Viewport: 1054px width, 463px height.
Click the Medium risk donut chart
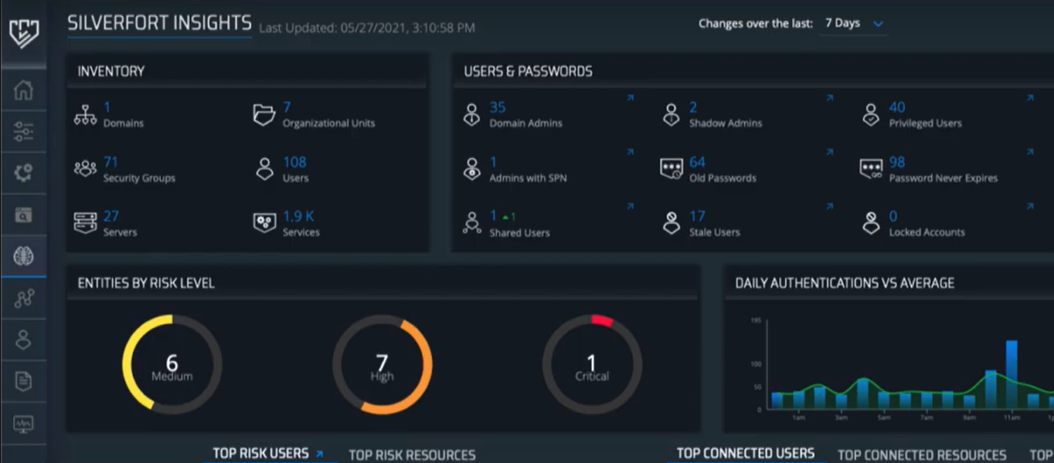click(x=172, y=363)
